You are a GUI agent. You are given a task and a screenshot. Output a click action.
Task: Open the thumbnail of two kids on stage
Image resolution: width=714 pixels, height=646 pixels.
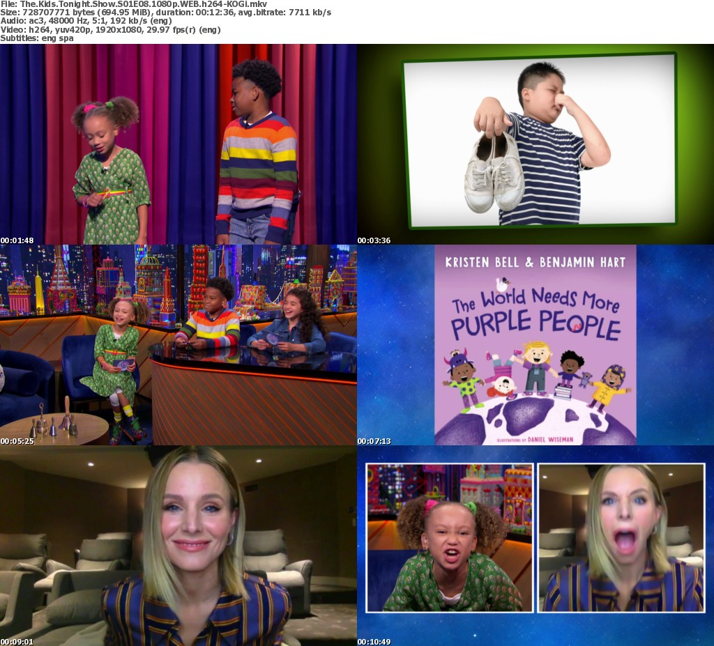178,144
